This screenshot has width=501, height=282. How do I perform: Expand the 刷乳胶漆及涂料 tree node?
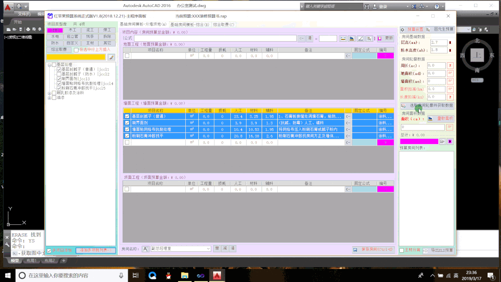(49, 93)
